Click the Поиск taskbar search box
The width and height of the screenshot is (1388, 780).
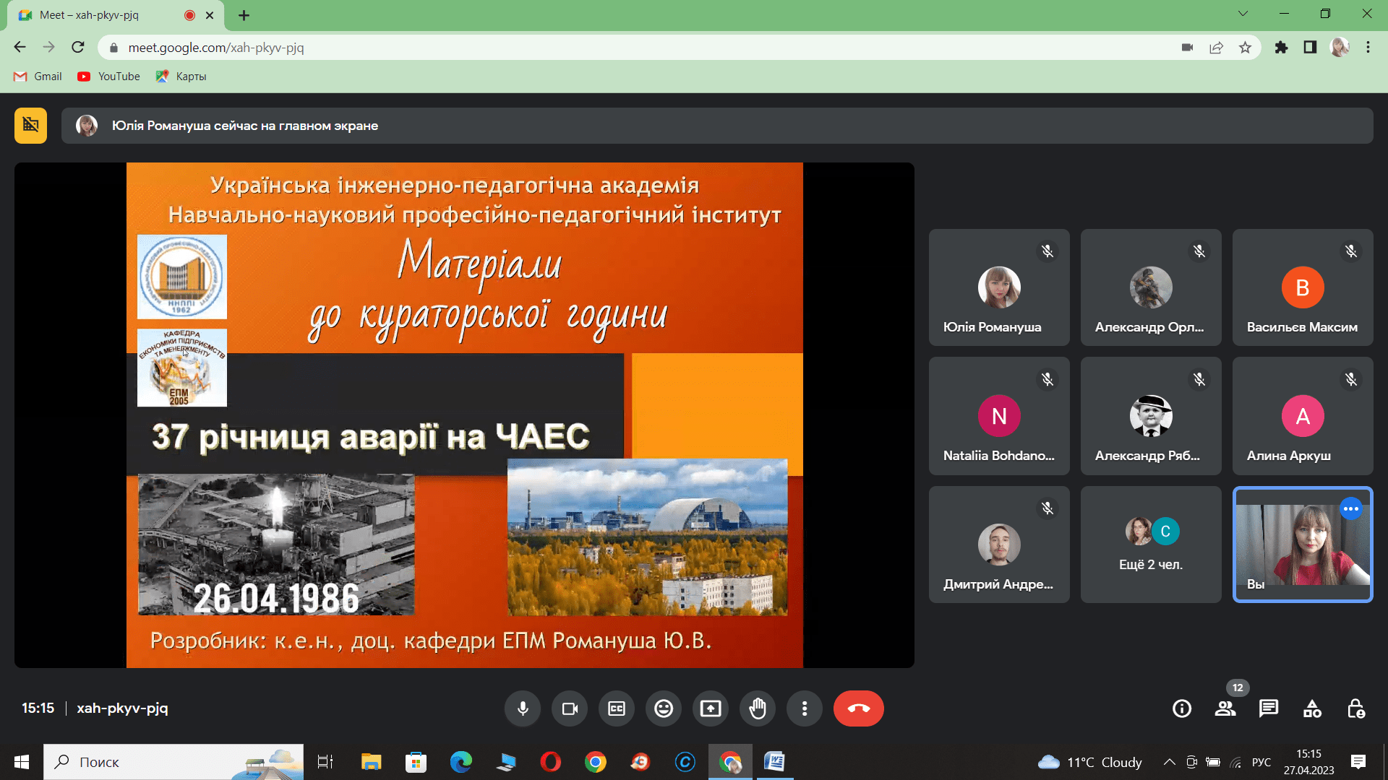point(173,762)
